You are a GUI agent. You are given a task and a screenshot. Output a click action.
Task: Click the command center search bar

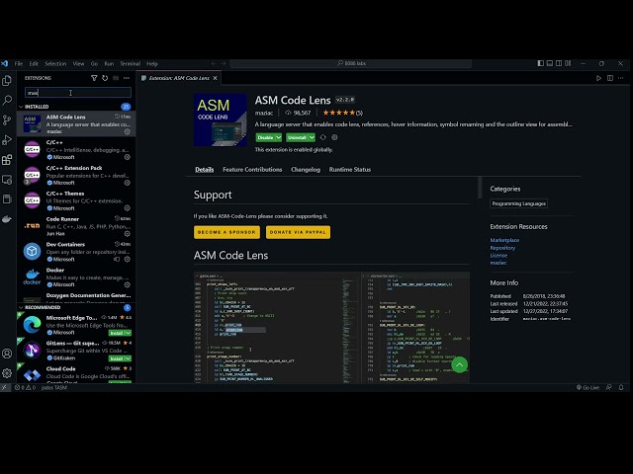[350, 63]
